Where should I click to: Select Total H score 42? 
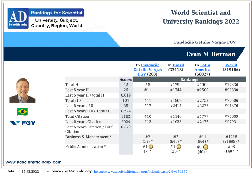tap(126, 85)
